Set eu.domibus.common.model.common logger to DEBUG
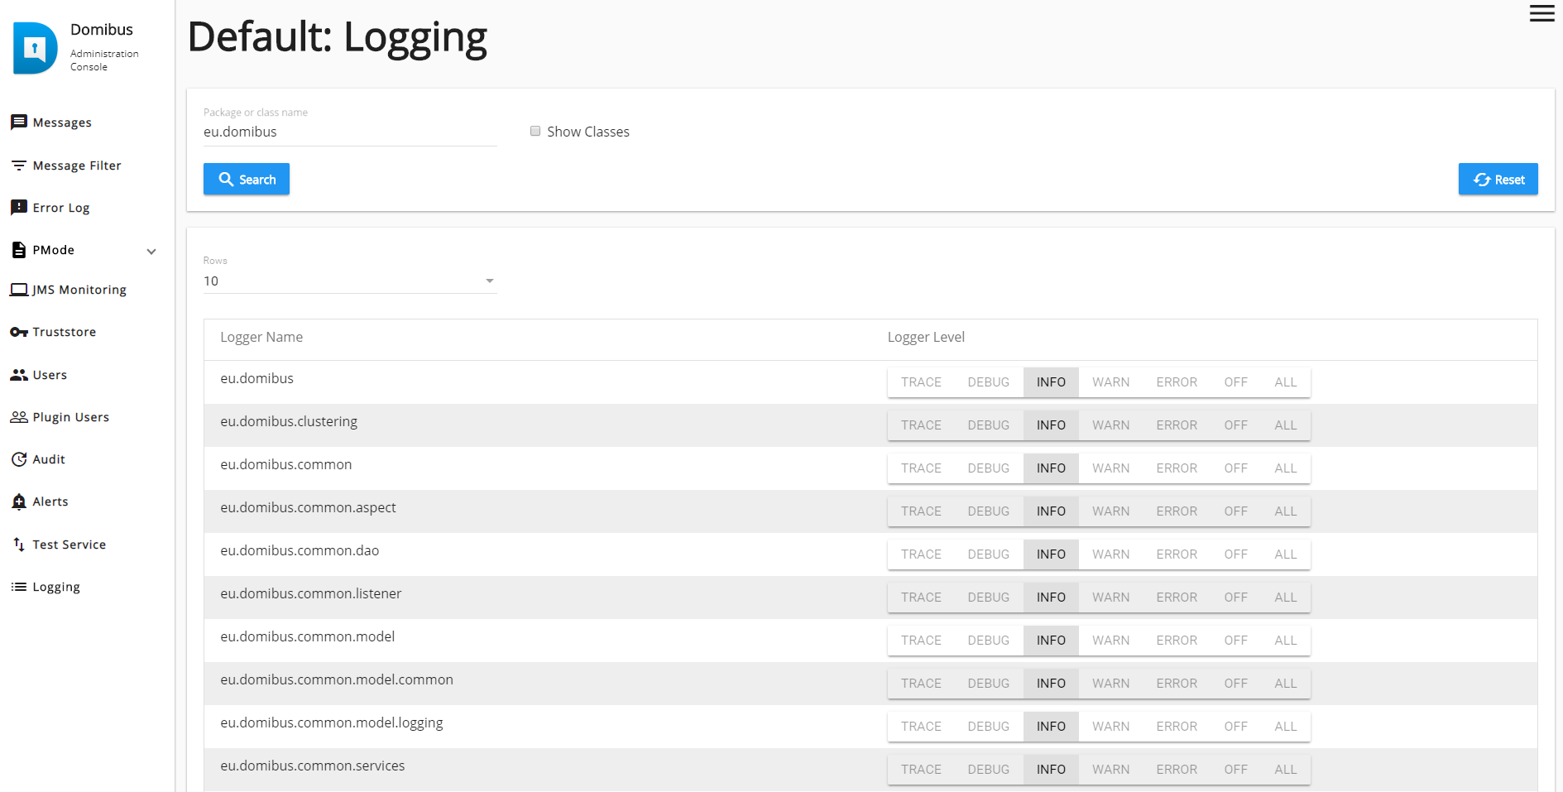This screenshot has width=1563, height=792. pyautogui.click(x=989, y=684)
